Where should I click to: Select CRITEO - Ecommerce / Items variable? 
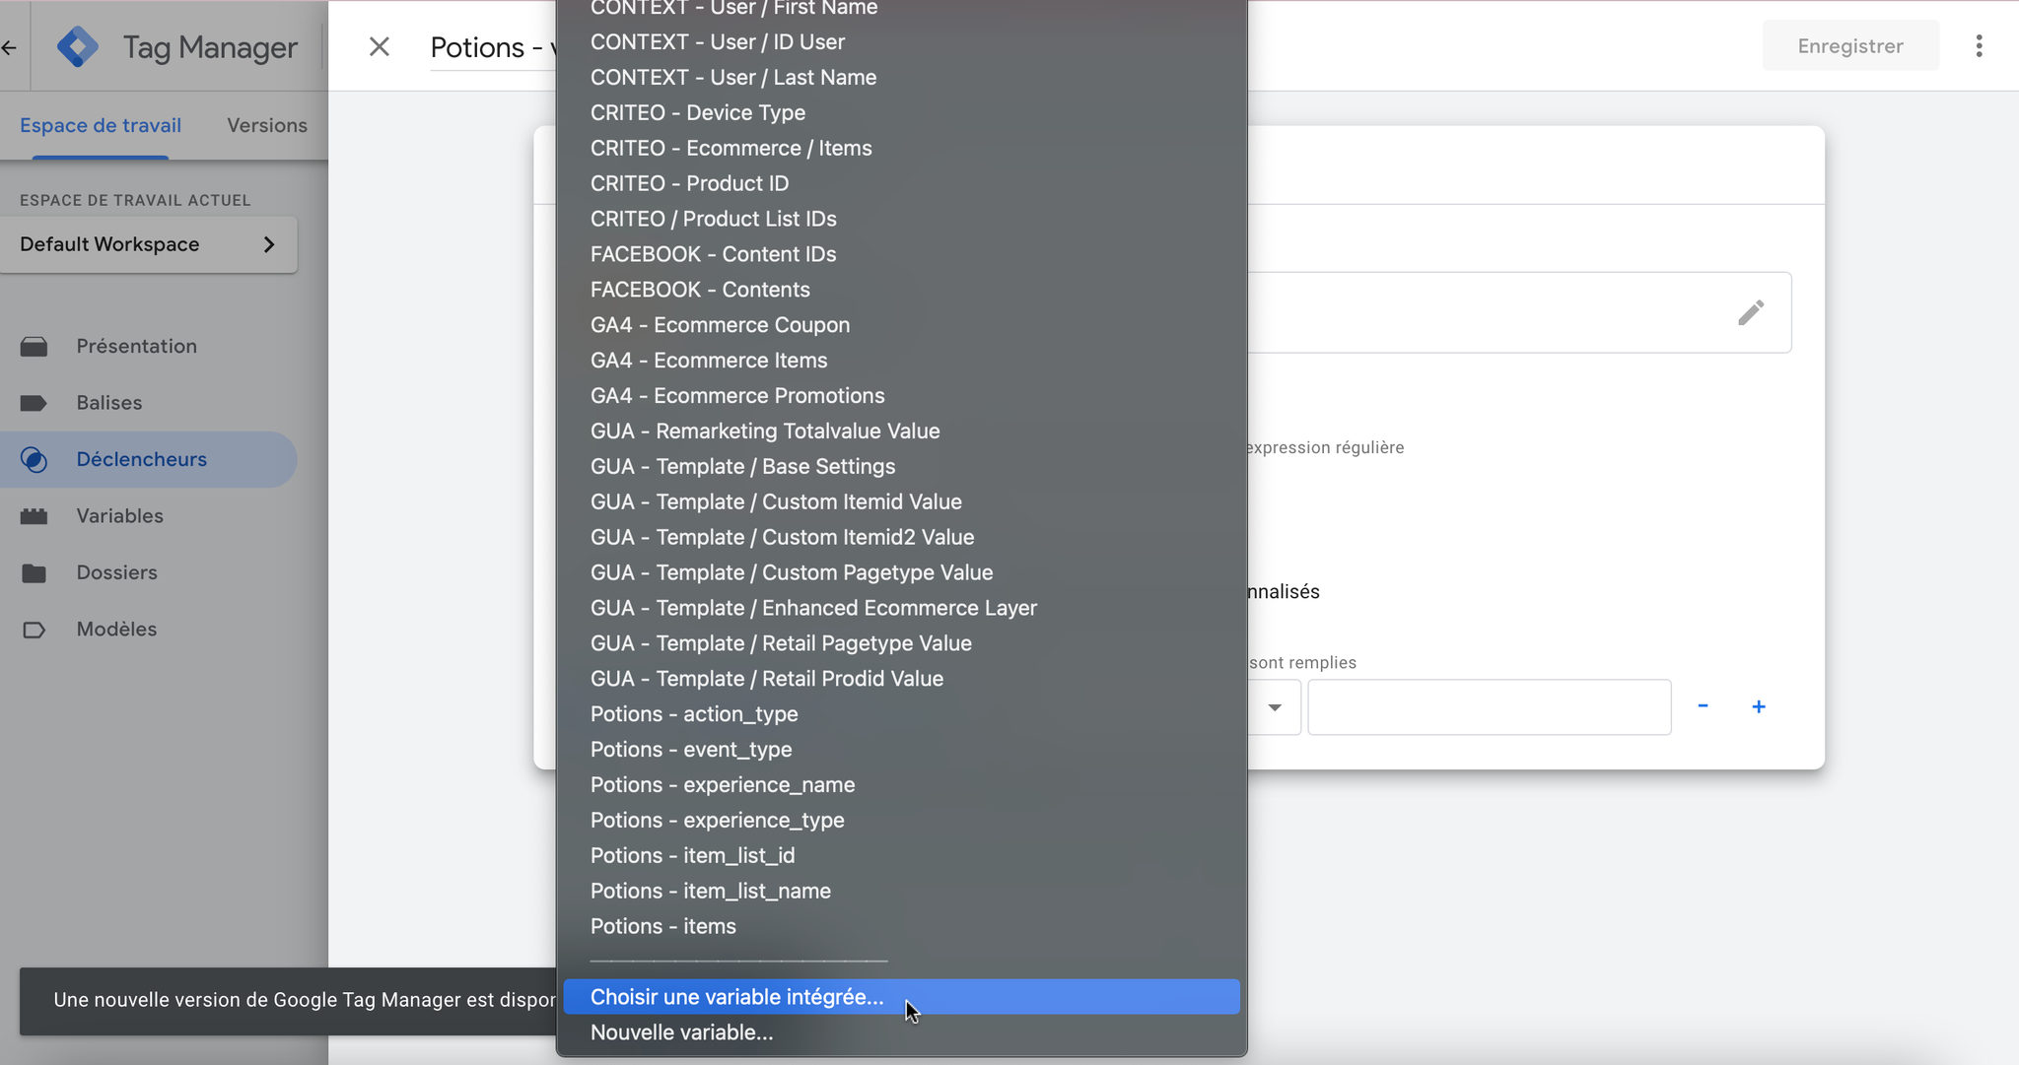[x=902, y=148]
